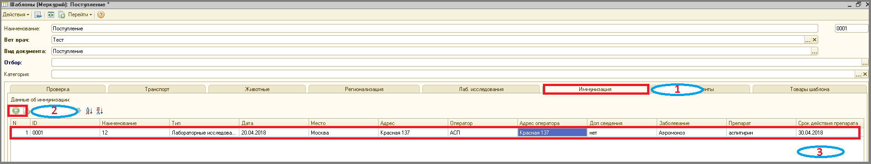Clear the Категория field with X
Screen dimensions: 871x164
point(865,74)
